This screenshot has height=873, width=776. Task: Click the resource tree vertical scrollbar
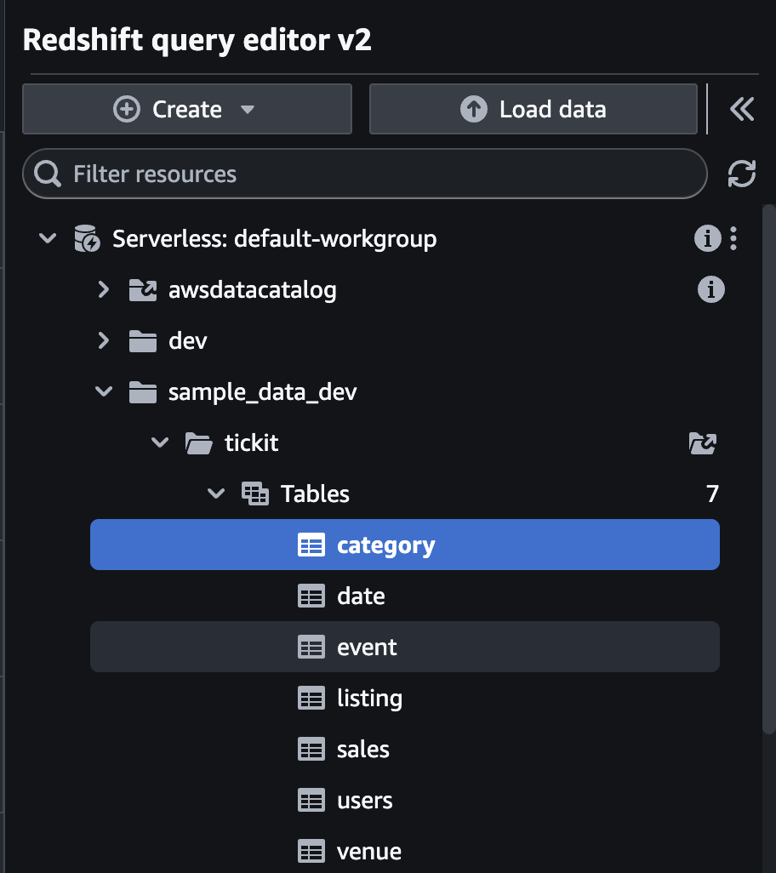pyautogui.click(x=768, y=469)
